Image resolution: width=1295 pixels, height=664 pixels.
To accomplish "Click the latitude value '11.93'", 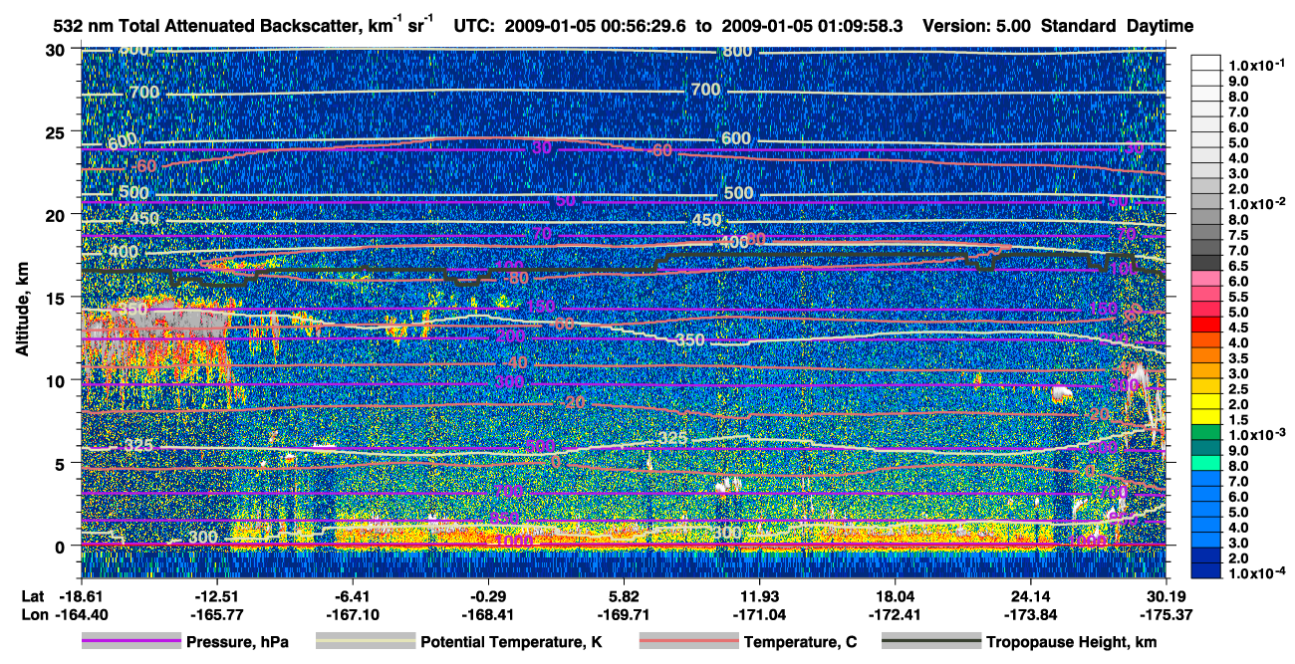I will tap(760, 596).
